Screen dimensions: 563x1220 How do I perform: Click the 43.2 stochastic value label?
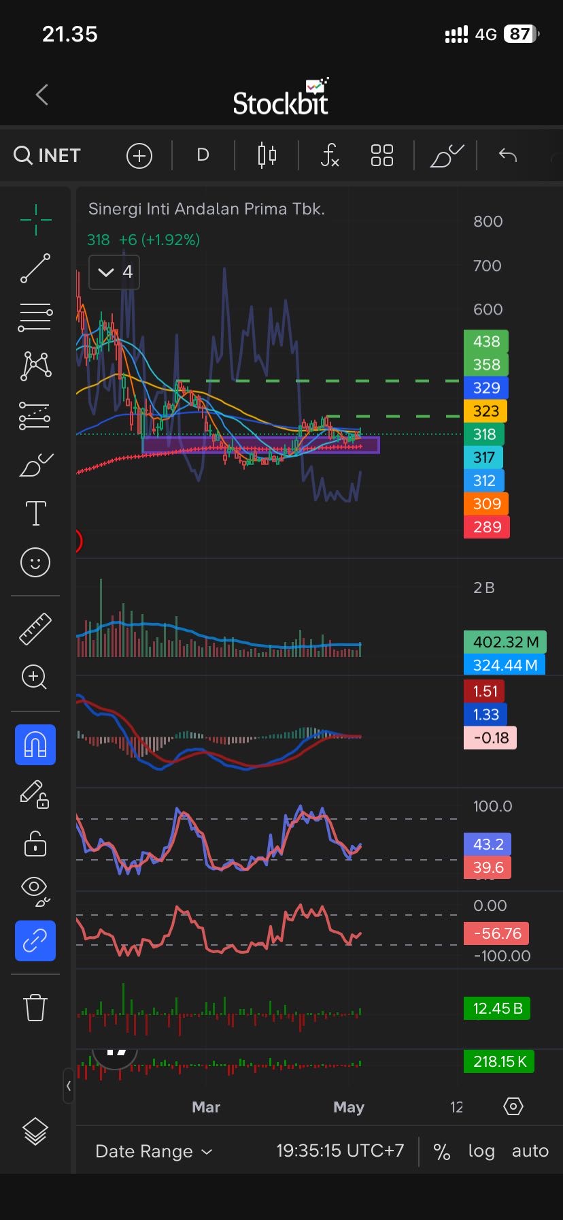point(487,845)
